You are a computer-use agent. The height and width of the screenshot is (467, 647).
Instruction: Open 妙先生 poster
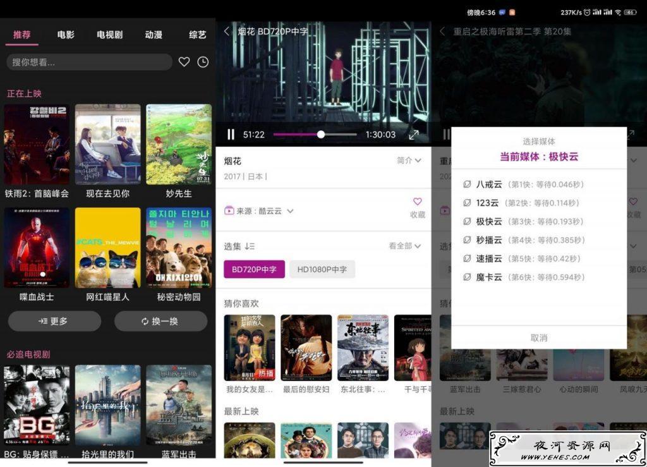[179, 144]
